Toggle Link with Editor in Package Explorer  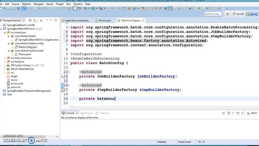click(35, 20)
